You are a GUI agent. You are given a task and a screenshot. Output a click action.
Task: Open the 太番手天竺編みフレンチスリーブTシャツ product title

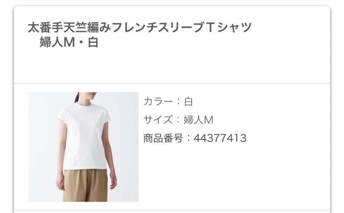[x=140, y=27]
